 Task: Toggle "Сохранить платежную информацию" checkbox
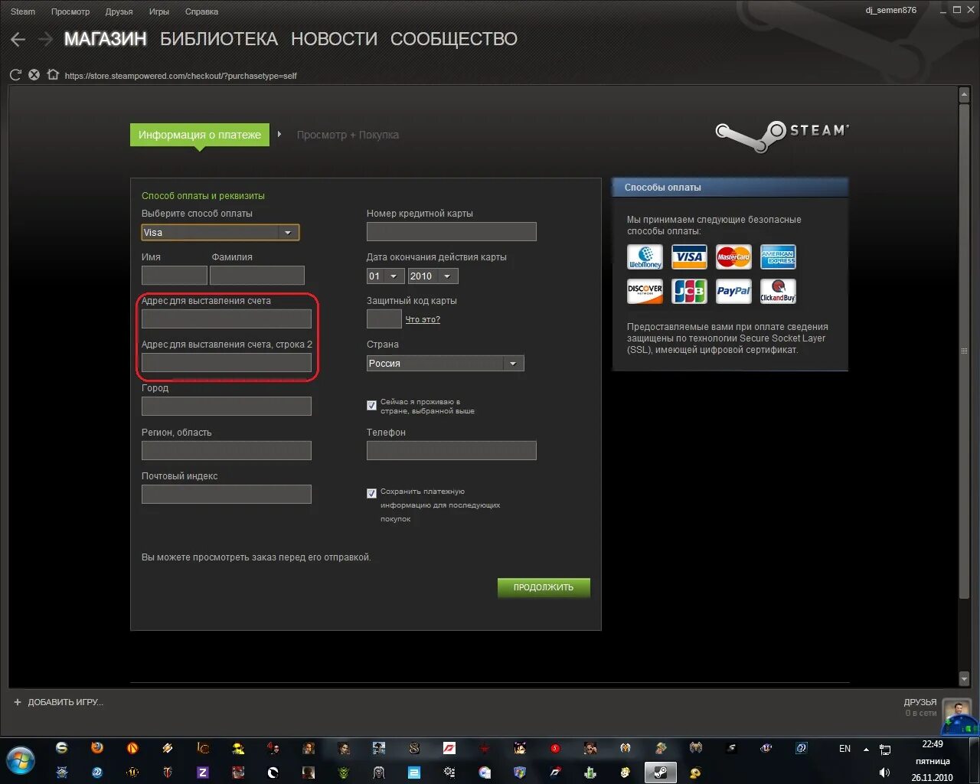(371, 493)
